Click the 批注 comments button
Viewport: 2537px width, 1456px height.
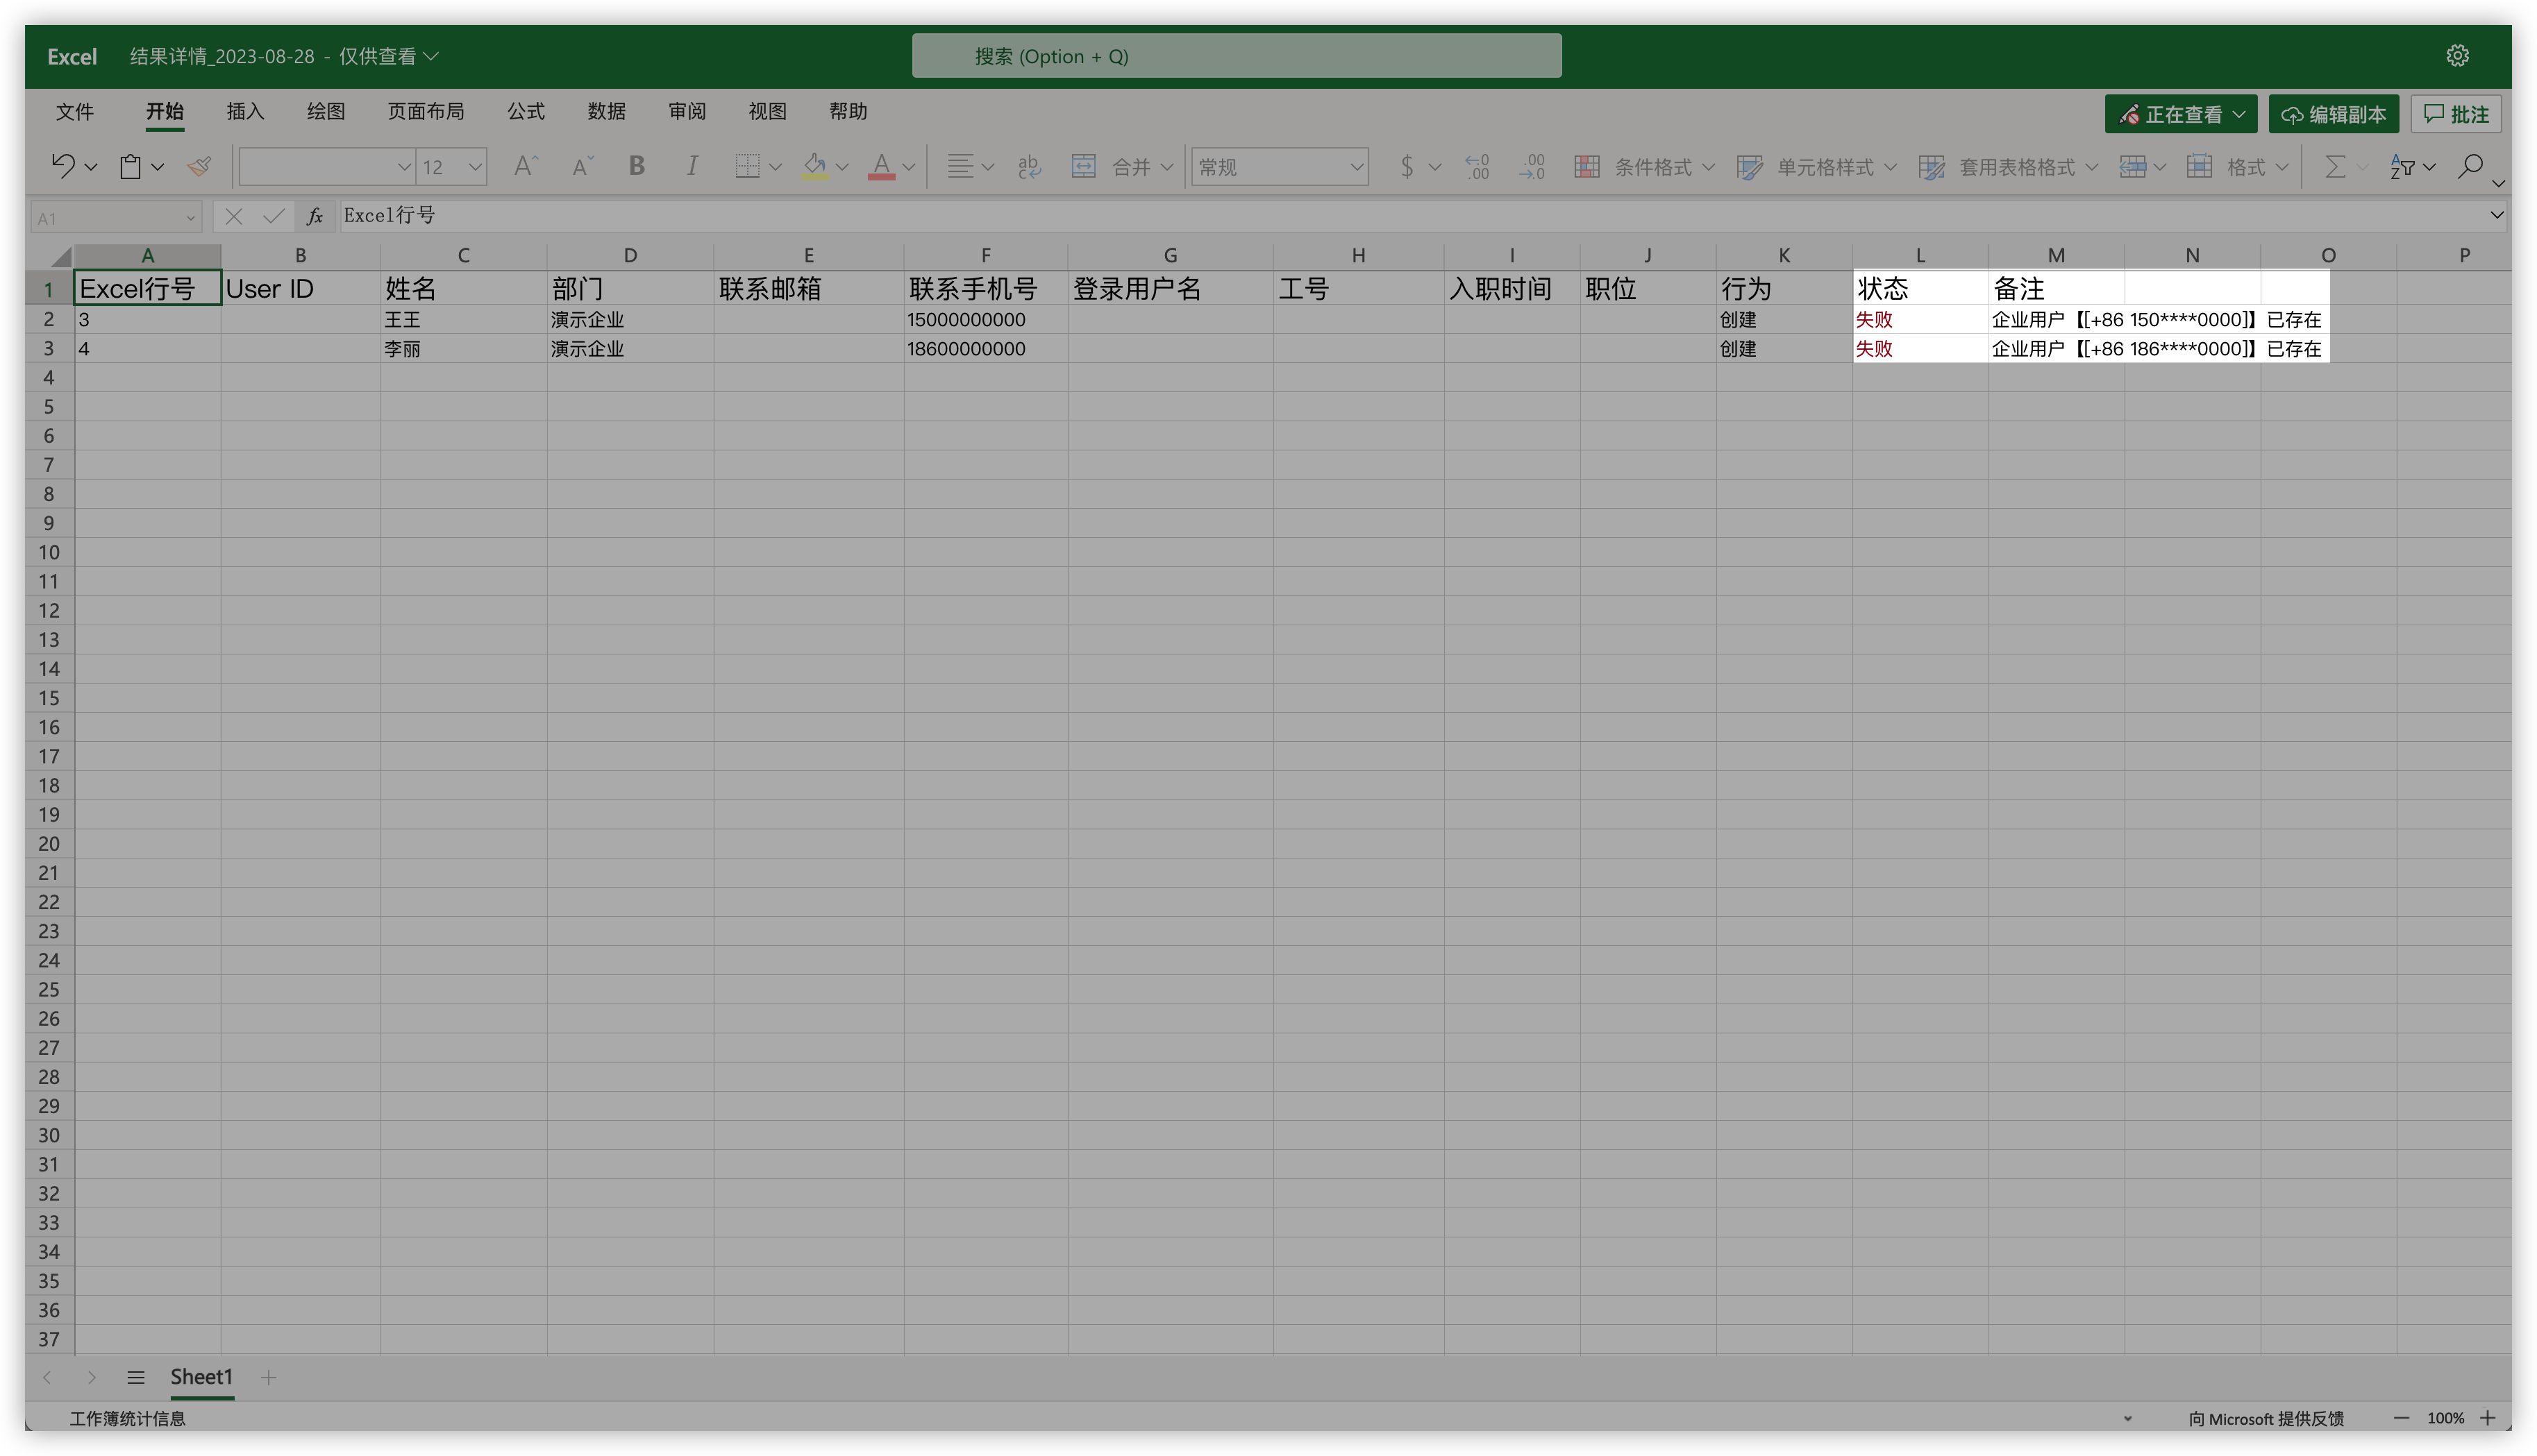[2456, 115]
